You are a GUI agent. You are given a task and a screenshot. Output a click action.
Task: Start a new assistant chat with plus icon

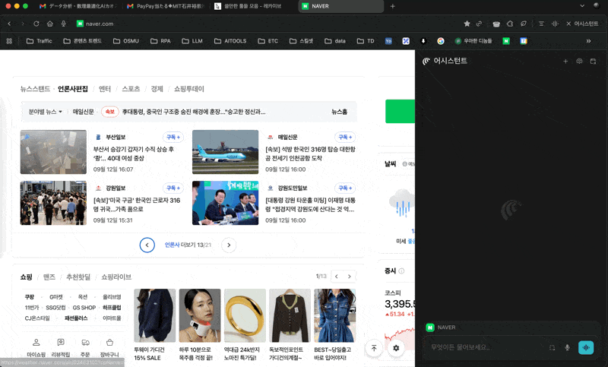[x=565, y=61]
